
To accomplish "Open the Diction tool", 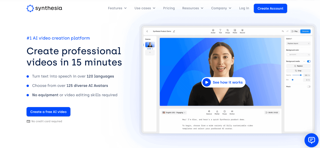I will 232,112.
